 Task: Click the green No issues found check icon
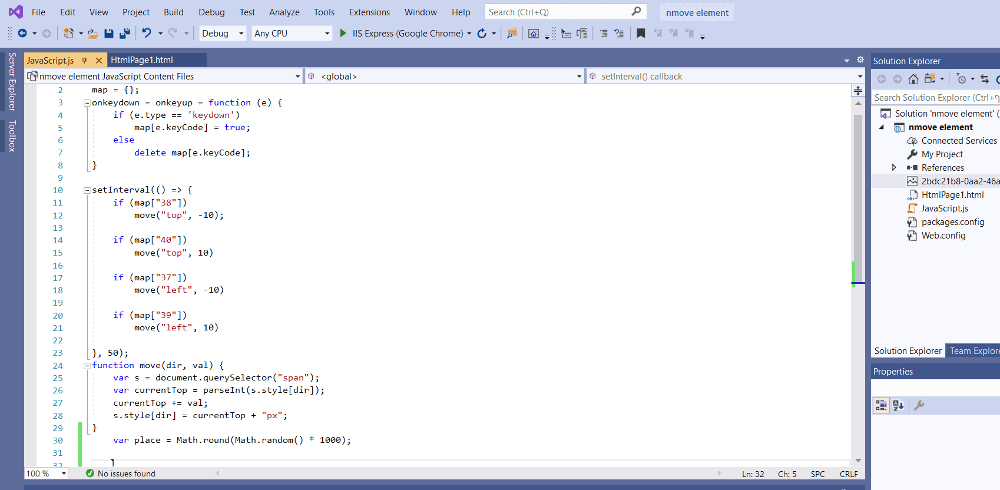point(90,473)
